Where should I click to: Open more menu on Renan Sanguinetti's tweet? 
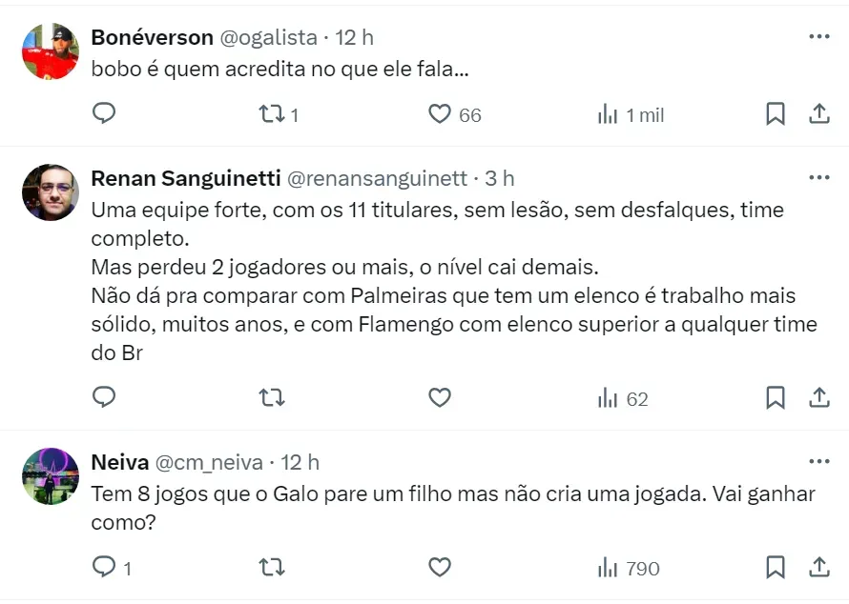[818, 177]
